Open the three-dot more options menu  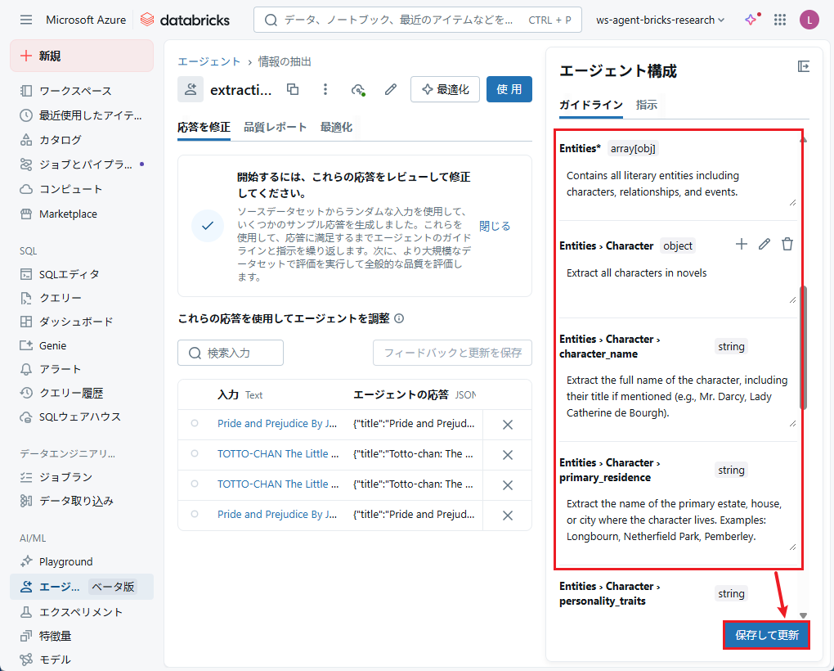point(325,89)
